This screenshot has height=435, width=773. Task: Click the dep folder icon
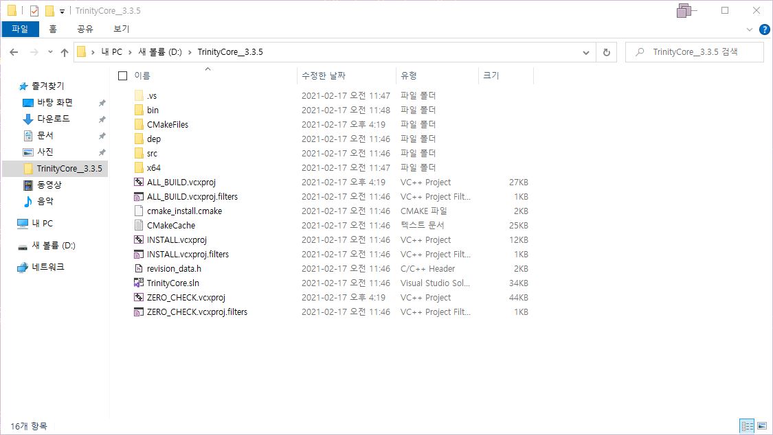point(139,139)
